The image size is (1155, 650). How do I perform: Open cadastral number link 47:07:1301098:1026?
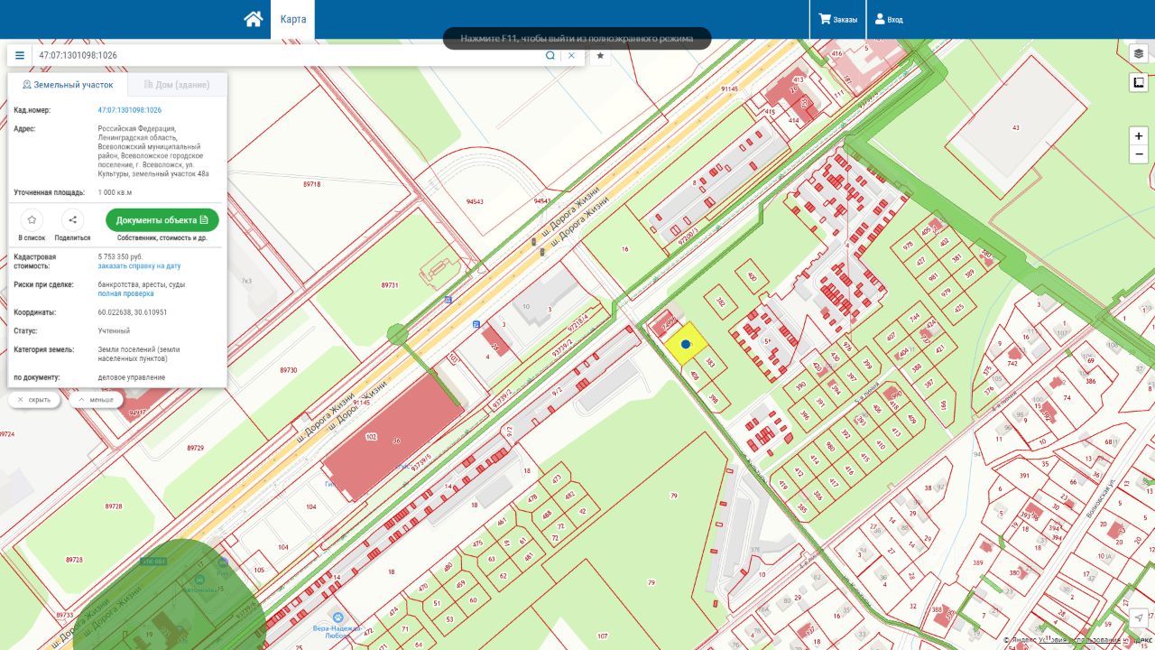click(x=130, y=110)
